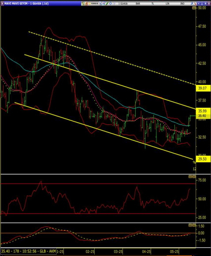Screen dimensions: 211x256
Task: Open the TL currency dropdown
Action: coord(153,4)
